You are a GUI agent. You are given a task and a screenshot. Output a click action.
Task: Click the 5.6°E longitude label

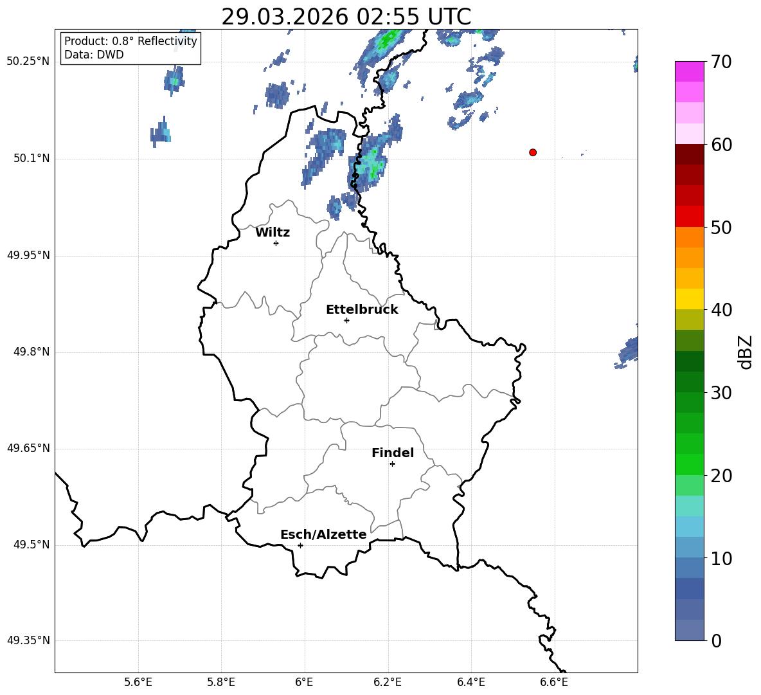click(138, 682)
